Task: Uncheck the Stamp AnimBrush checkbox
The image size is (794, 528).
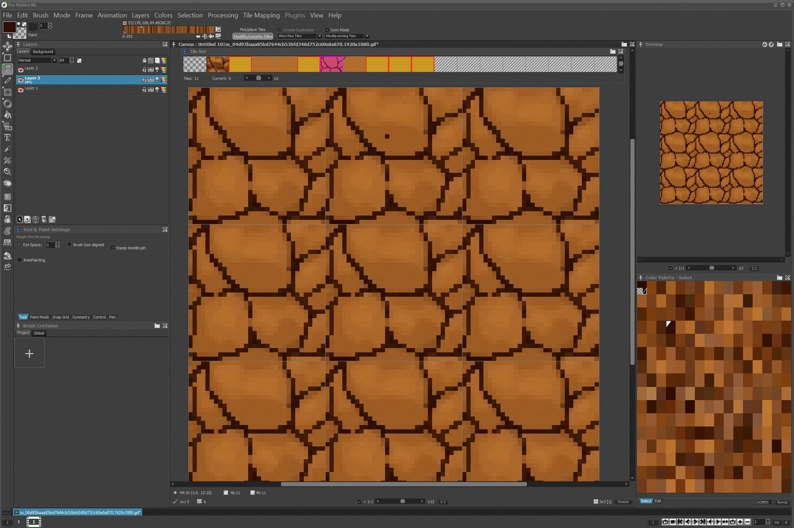Action: point(112,248)
